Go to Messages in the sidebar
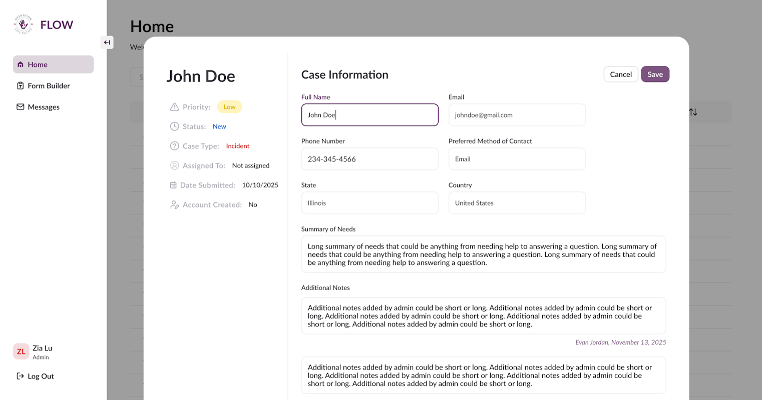 (x=43, y=107)
